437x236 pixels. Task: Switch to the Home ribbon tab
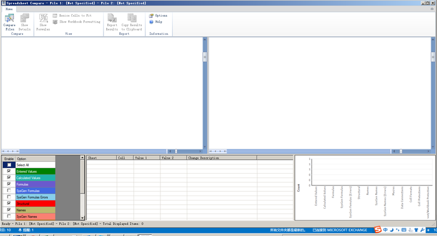(9, 9)
